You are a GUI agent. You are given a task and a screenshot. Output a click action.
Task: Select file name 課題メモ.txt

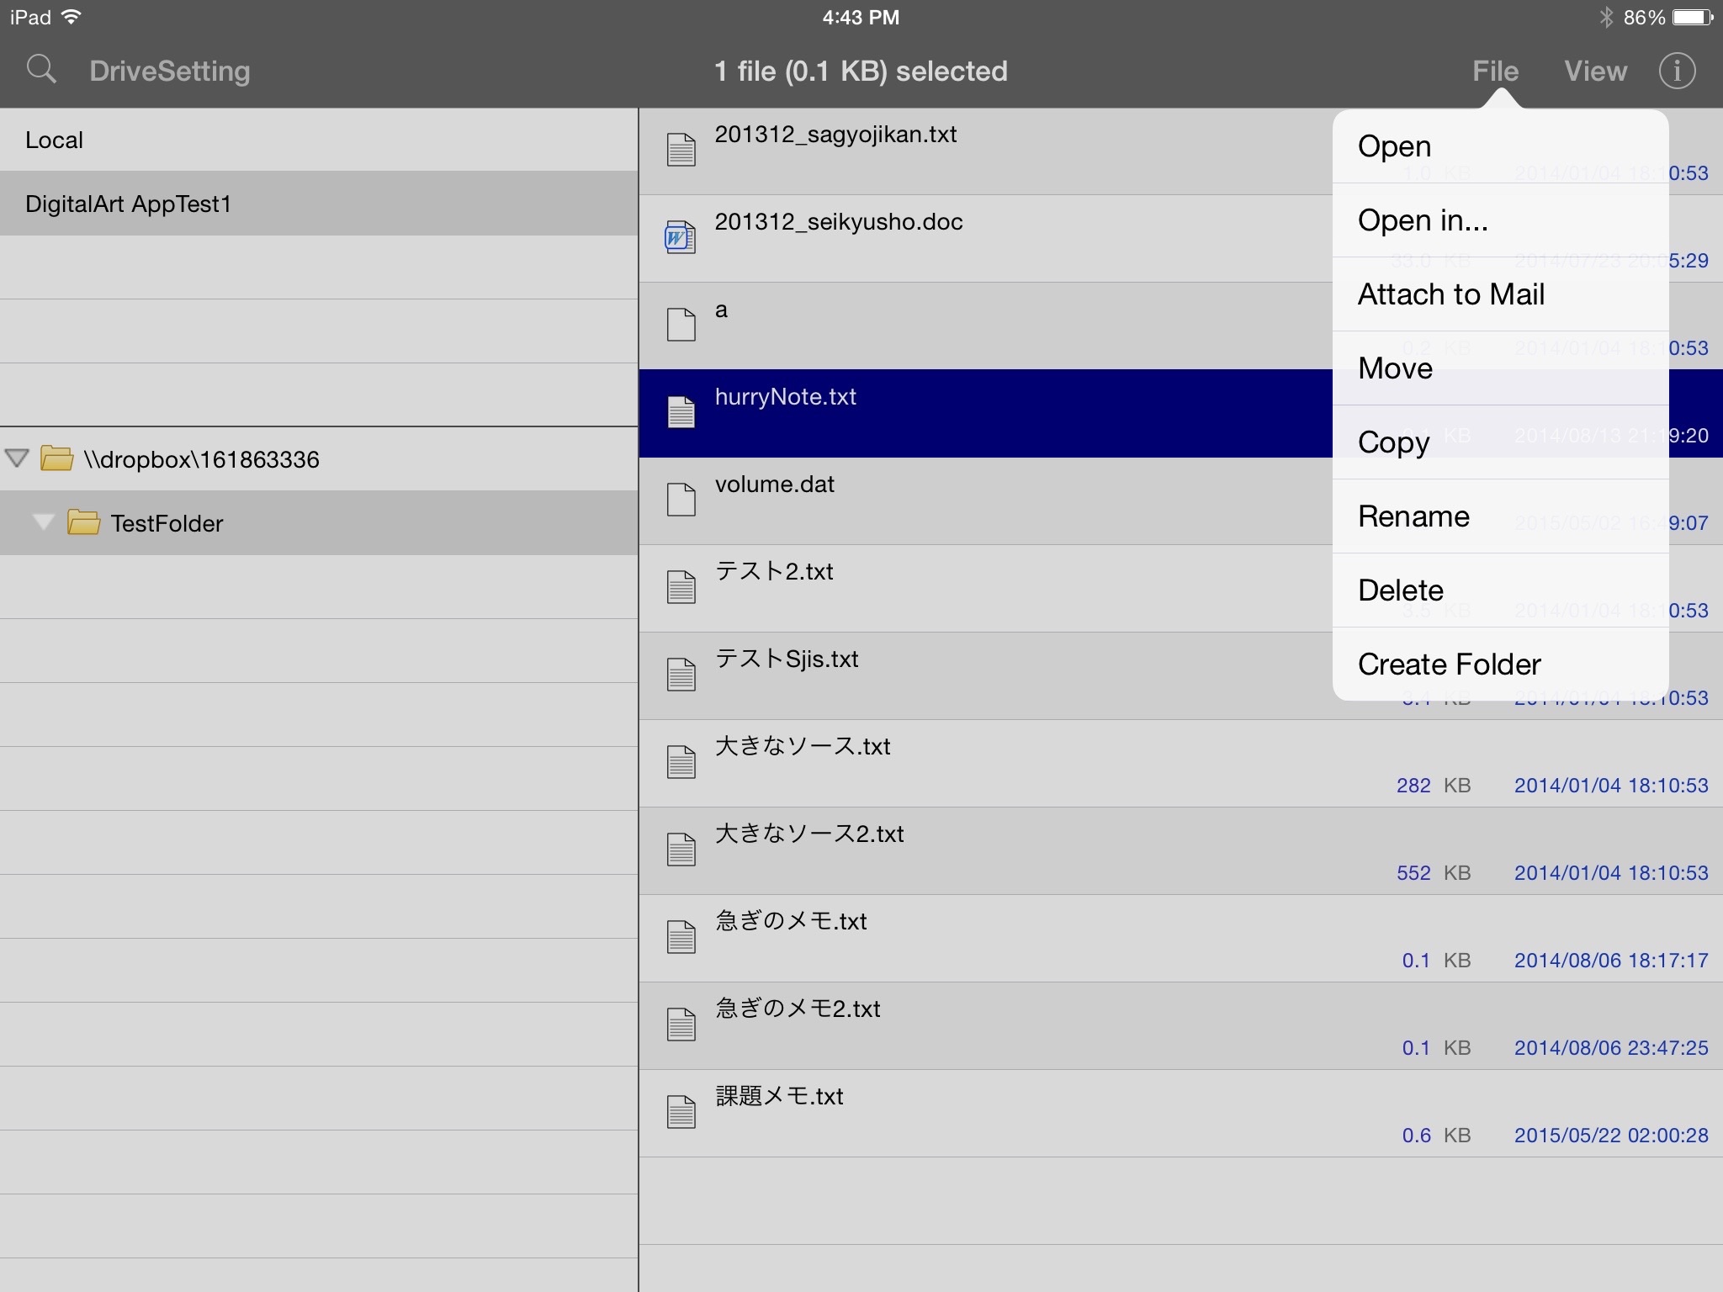pyautogui.click(x=779, y=1097)
